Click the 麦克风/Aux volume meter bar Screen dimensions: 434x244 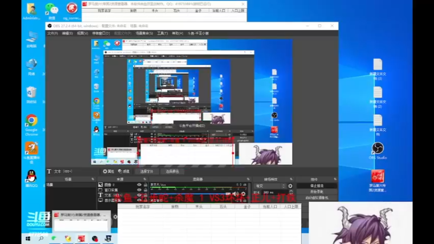coord(199,188)
